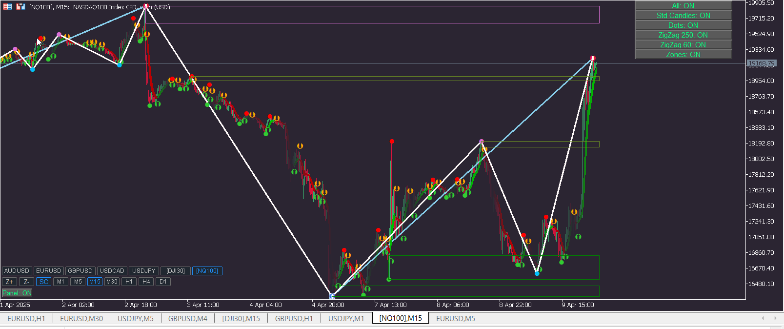Toggle Dots: ON
The image size is (784, 329).
pos(683,25)
